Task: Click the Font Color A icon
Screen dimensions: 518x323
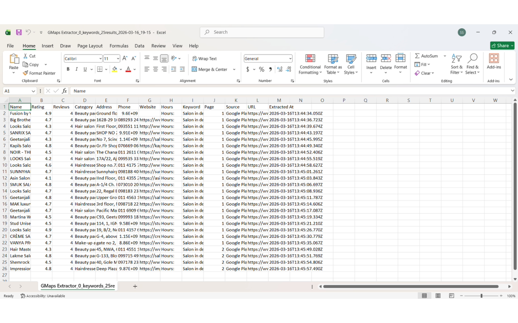Action: (128, 69)
